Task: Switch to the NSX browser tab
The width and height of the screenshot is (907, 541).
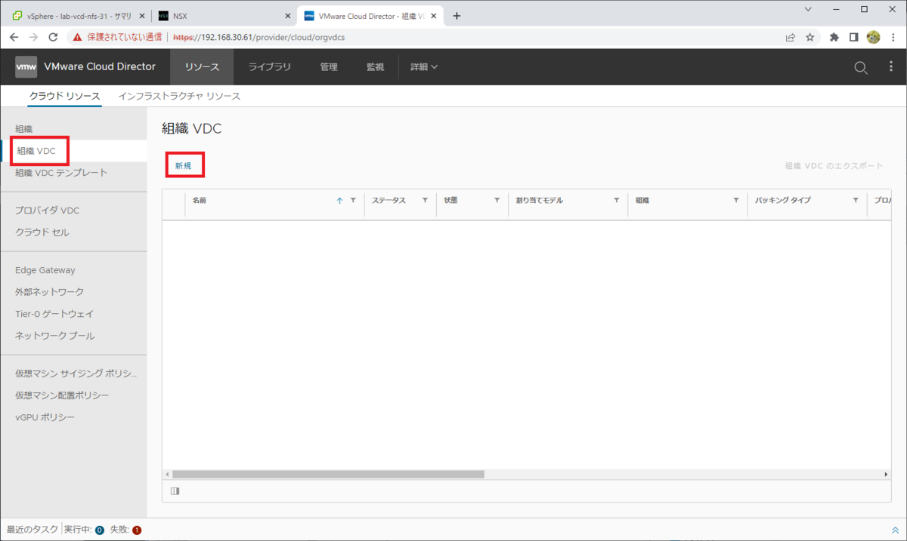Action: [x=225, y=16]
